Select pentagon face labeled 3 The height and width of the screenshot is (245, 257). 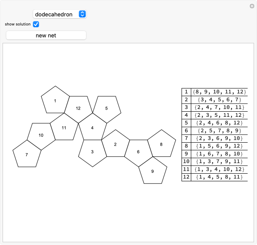pos(92,152)
